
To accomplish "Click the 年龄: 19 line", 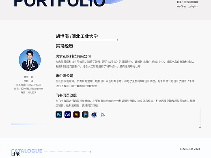I will point(28,81).
